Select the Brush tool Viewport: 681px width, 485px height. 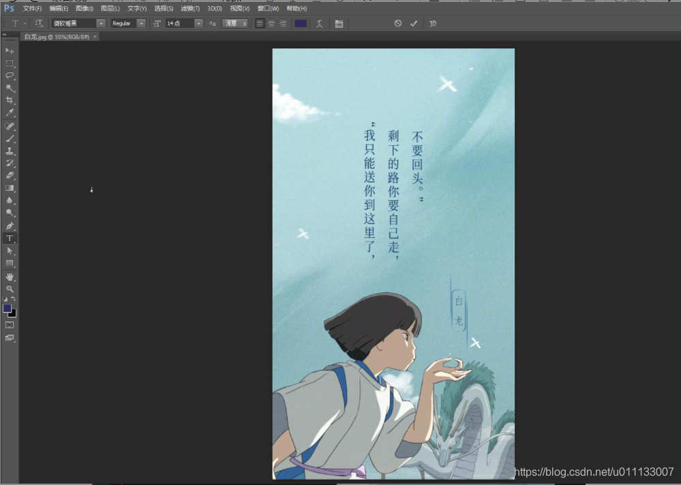pyautogui.click(x=10, y=139)
